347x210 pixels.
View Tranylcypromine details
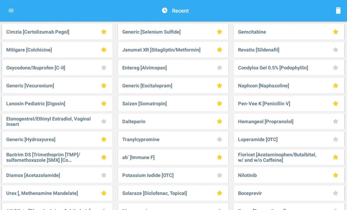click(173, 140)
